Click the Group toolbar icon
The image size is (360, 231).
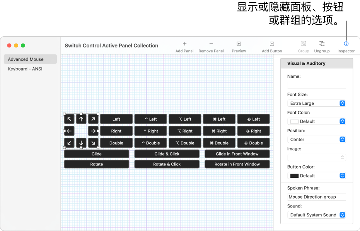point(304,44)
